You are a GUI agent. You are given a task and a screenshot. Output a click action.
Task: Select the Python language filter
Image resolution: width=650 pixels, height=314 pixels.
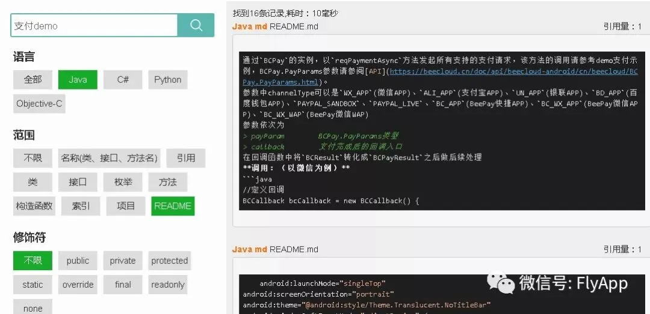(x=168, y=80)
